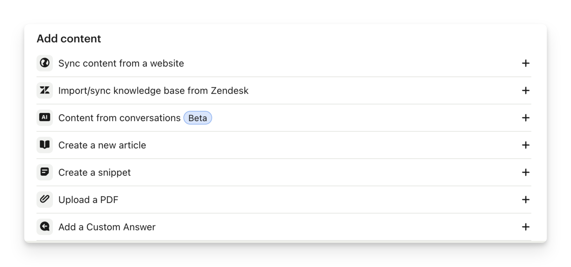The width and height of the screenshot is (571, 267).
Task: Choose the Upload a PDF label
Action: point(88,200)
